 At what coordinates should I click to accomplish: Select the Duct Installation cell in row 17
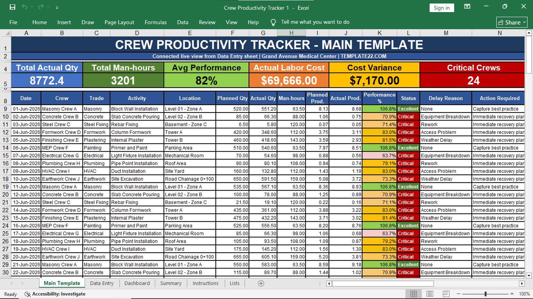pos(137,171)
